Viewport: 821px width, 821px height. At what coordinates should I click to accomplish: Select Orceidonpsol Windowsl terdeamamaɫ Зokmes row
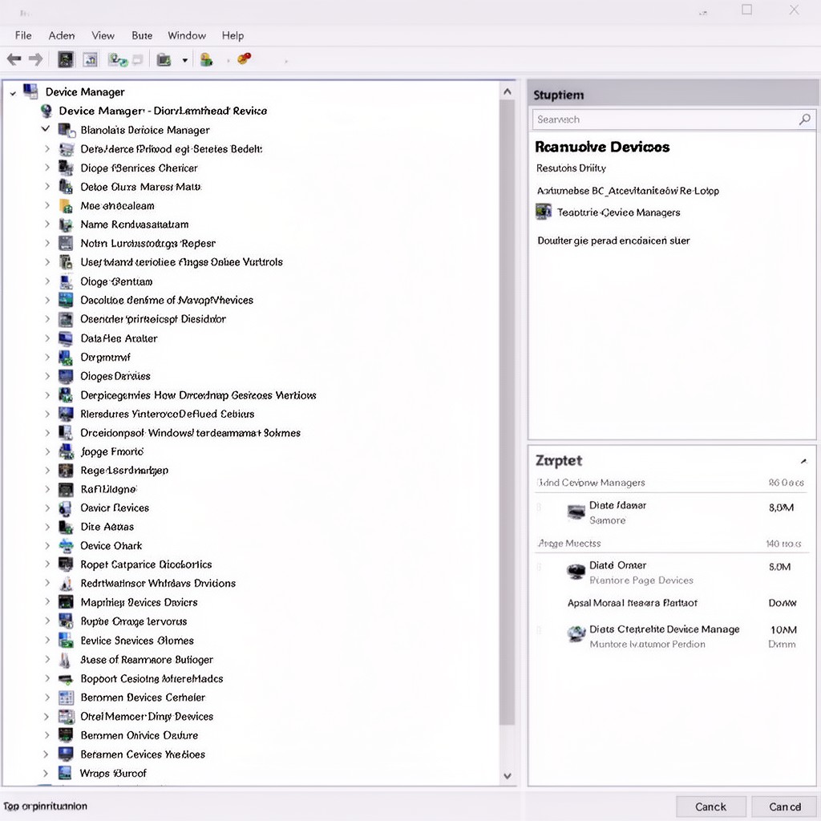tap(191, 433)
